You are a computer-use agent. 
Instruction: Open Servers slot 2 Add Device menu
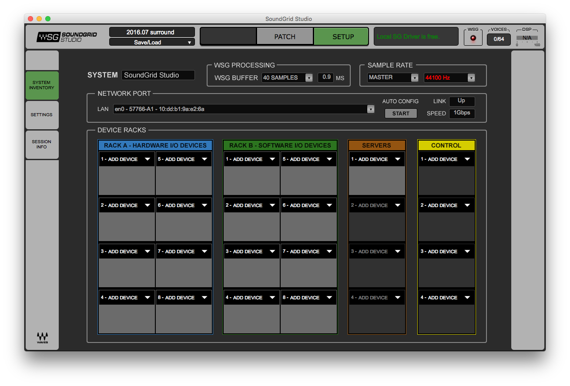point(377,205)
